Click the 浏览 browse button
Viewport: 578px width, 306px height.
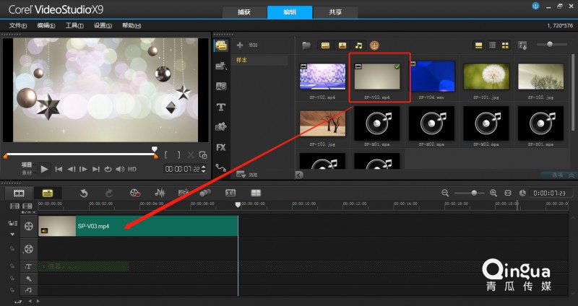[x=247, y=175]
